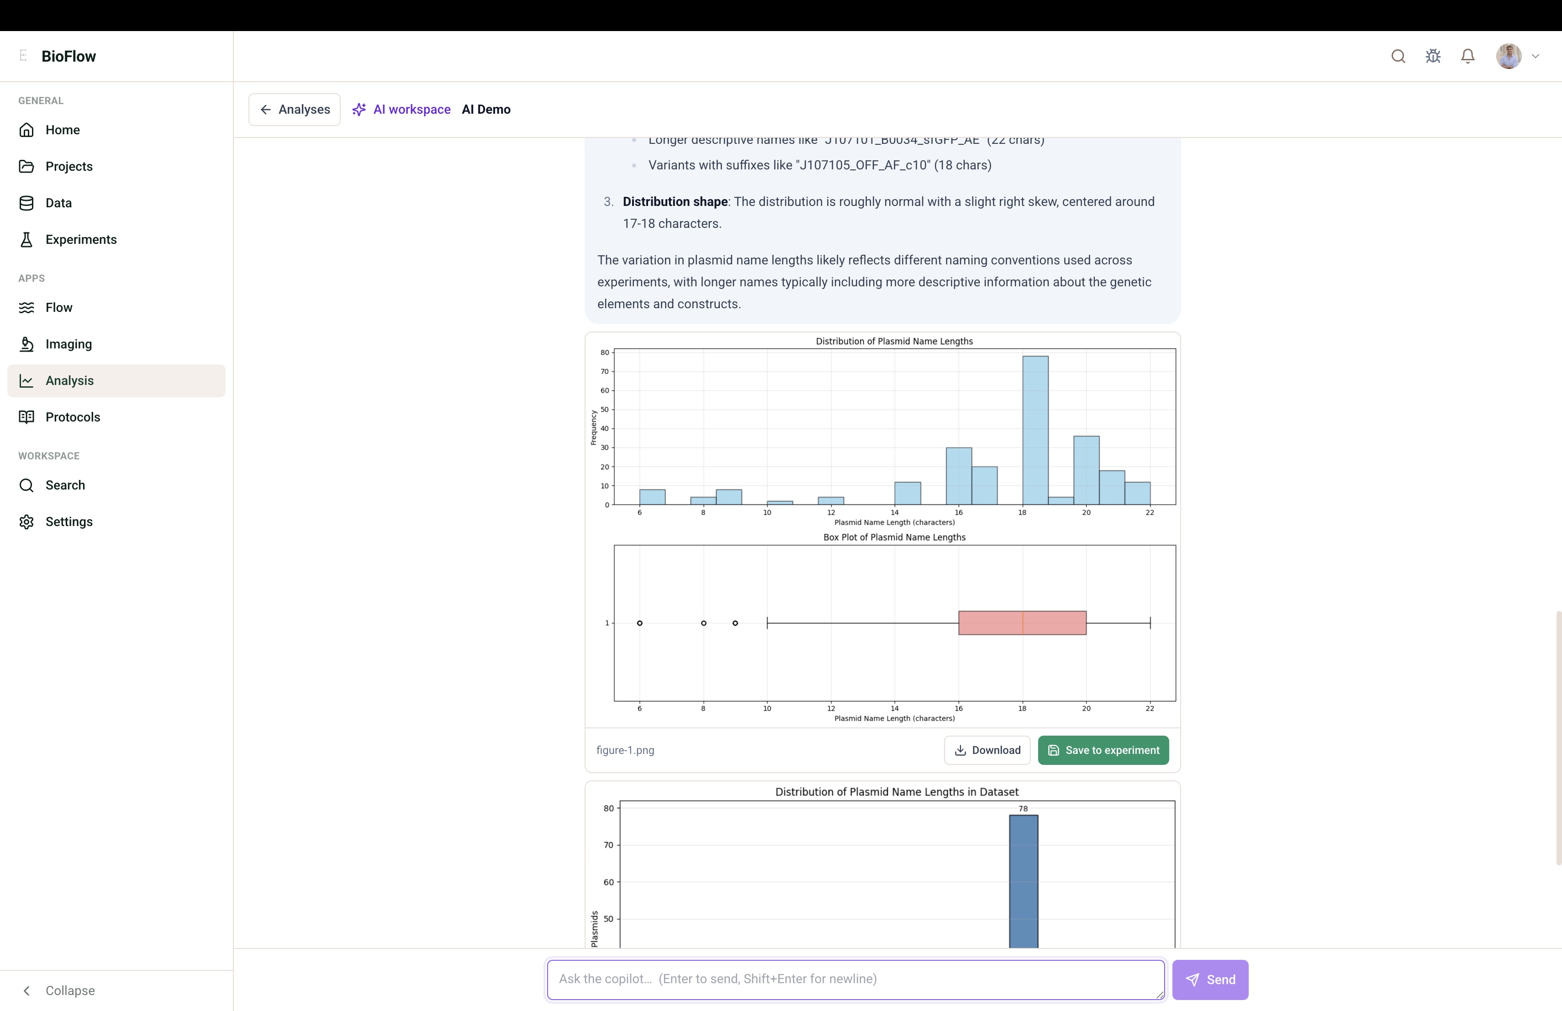Image resolution: width=1562 pixels, height=1011 pixels.
Task: Collapse the sidebar
Action: click(x=58, y=990)
